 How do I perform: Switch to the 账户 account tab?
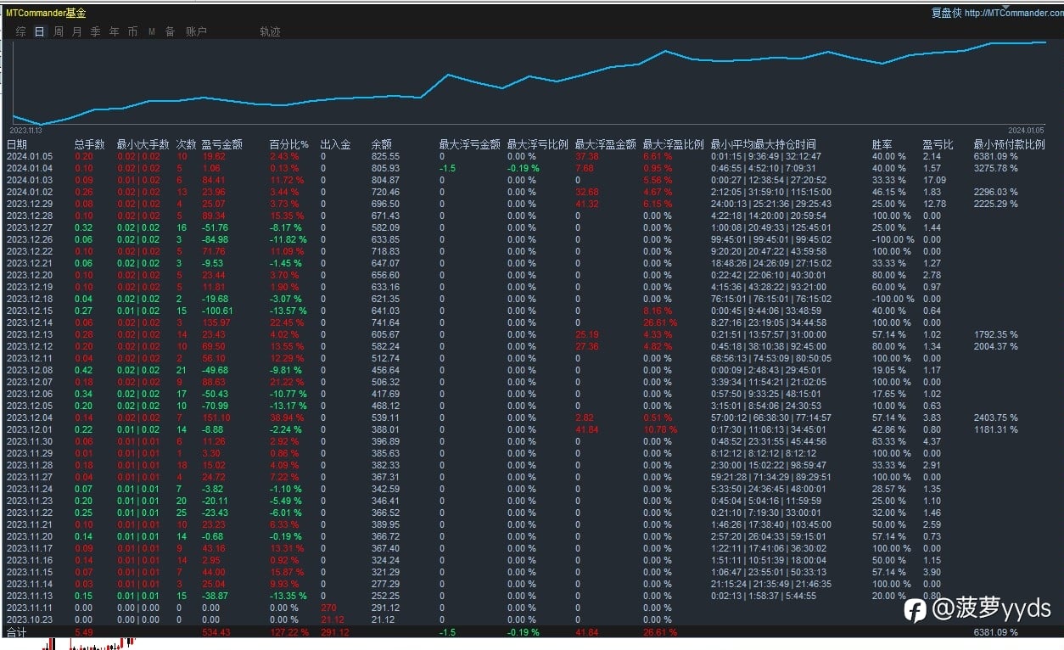196,31
